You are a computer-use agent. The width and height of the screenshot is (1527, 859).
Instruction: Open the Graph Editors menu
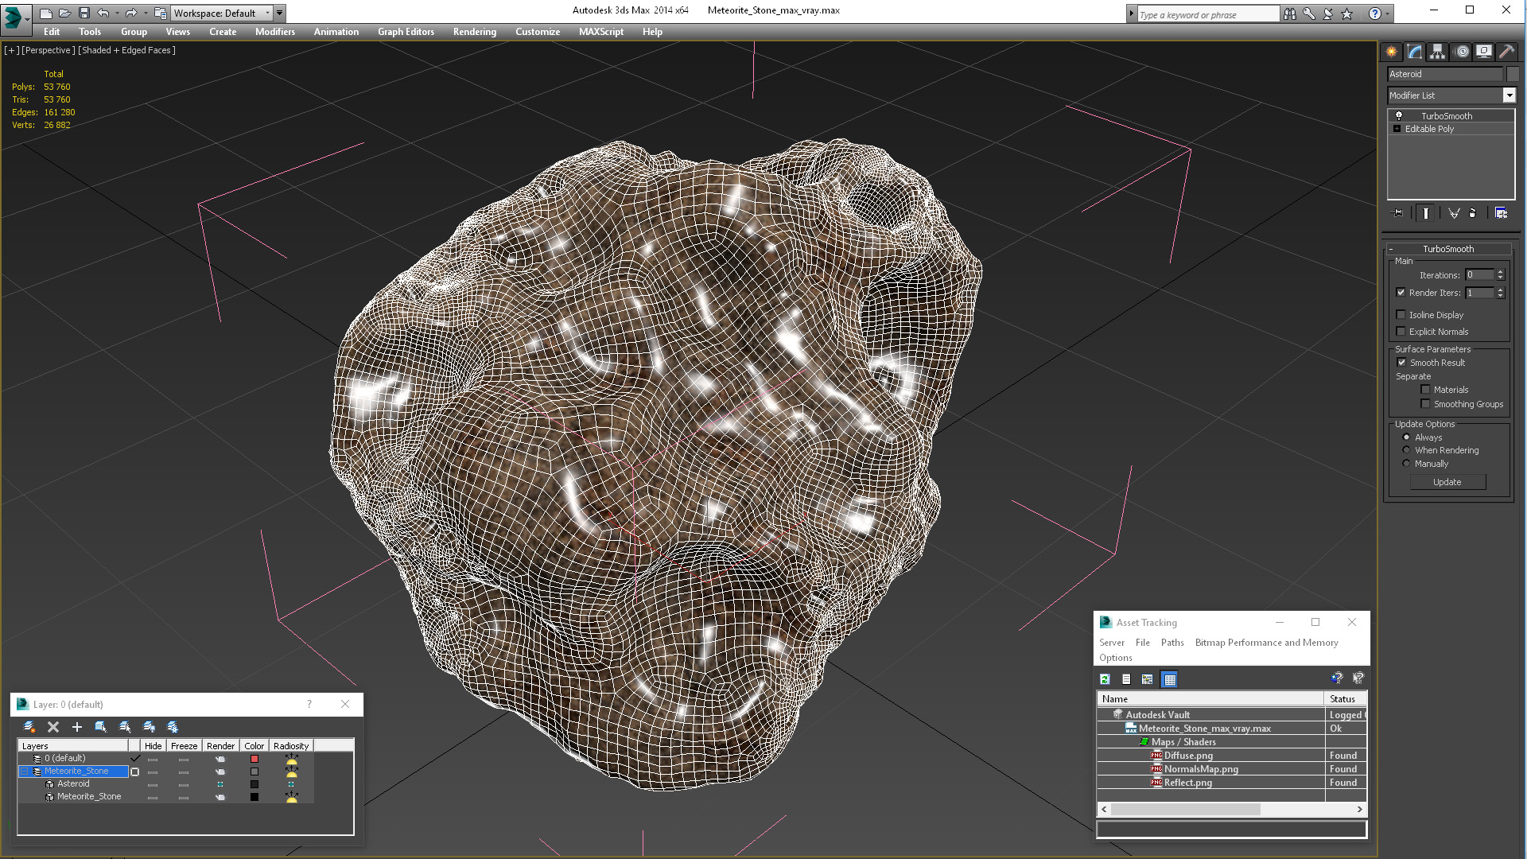406,32
